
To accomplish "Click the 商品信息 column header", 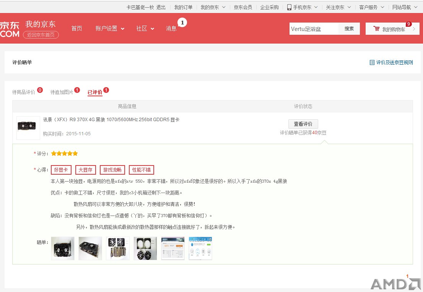I will [127, 106].
